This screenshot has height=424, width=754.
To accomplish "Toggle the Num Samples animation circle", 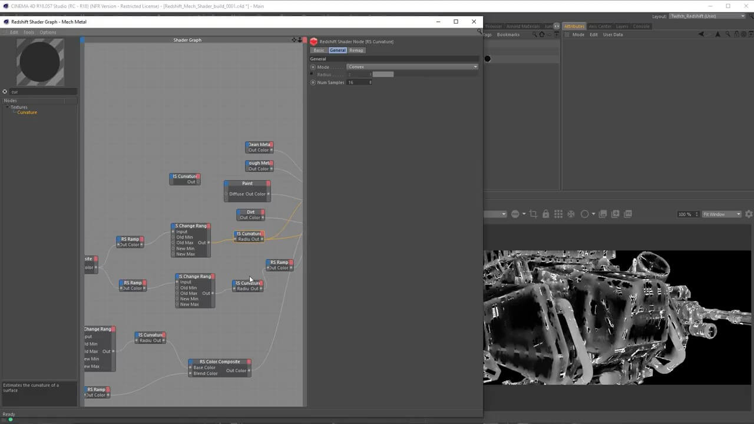I will [313, 82].
